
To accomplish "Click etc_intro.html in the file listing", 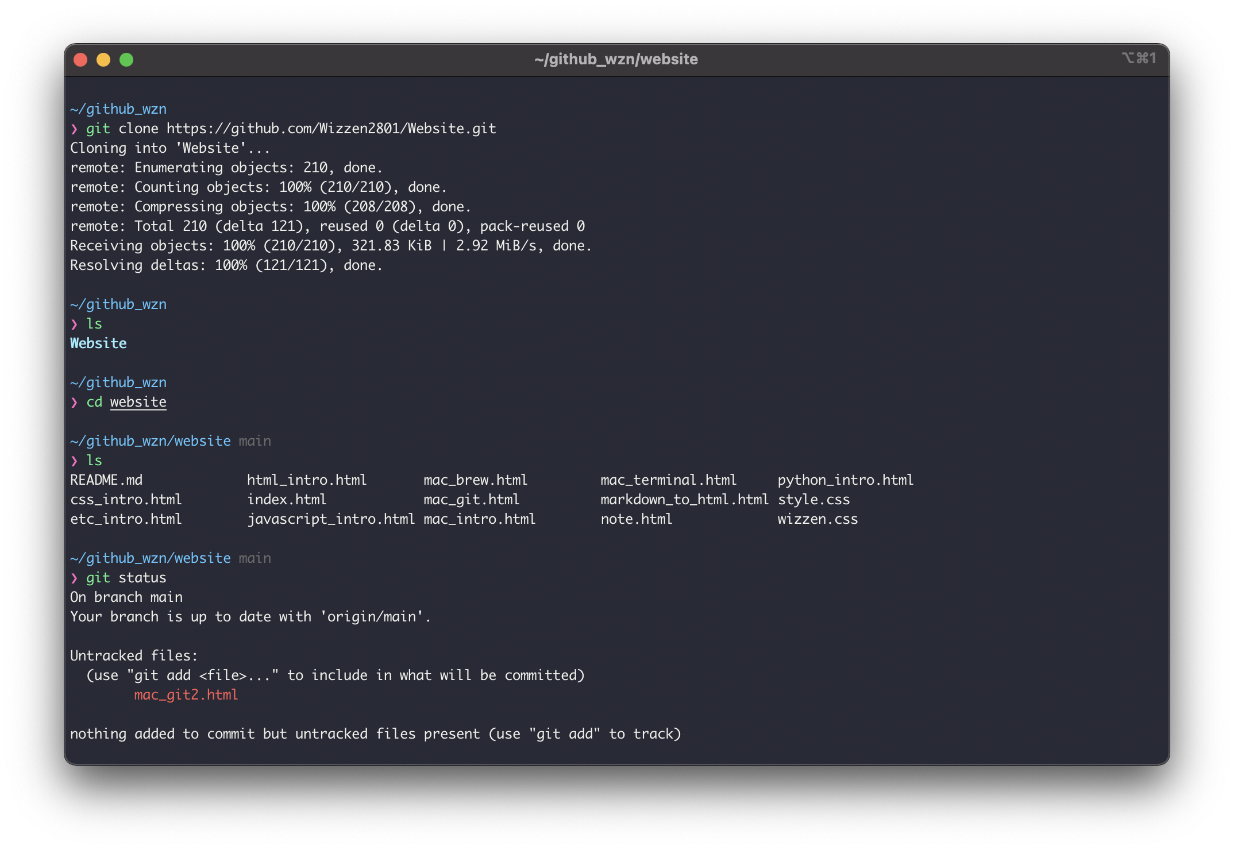I will (126, 519).
